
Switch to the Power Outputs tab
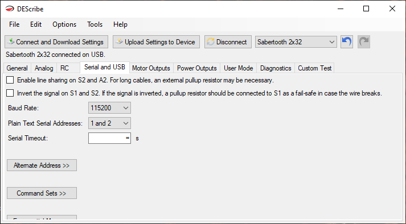[x=197, y=68]
